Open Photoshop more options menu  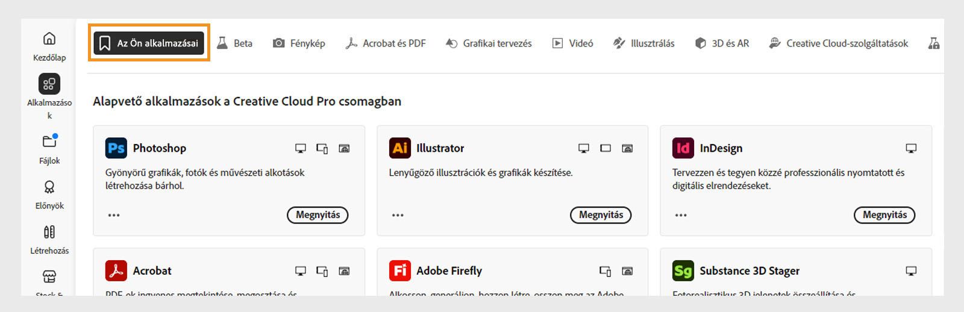click(114, 215)
